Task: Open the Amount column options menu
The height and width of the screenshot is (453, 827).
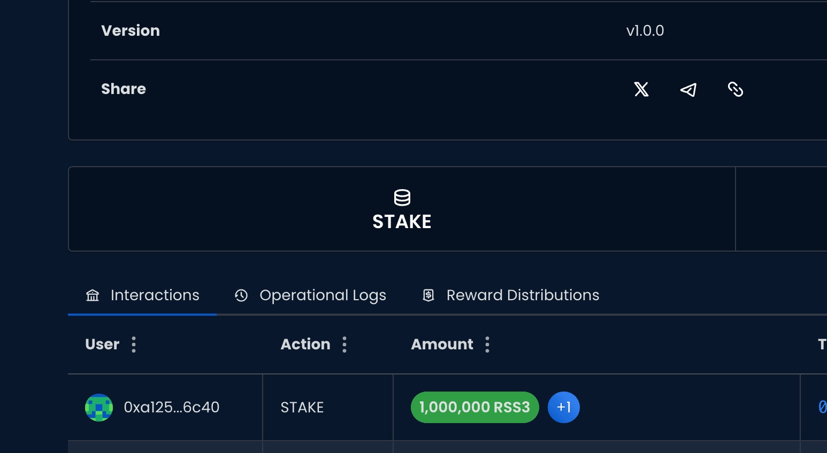Action: (487, 345)
